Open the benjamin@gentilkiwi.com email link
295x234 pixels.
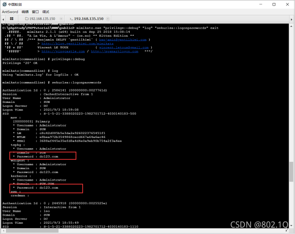[x=123, y=40]
